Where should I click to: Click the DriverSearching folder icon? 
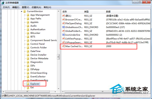click(28, 73)
